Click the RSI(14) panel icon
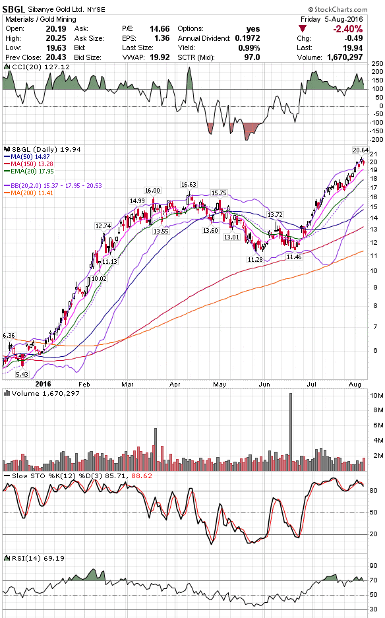This screenshot has width=385, height=618. 7,558
